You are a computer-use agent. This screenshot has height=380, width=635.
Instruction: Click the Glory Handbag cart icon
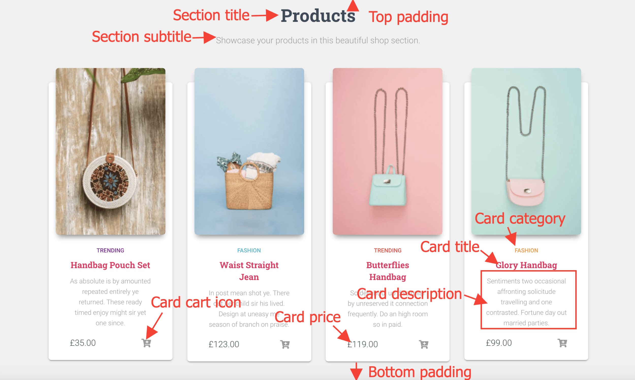(x=562, y=343)
